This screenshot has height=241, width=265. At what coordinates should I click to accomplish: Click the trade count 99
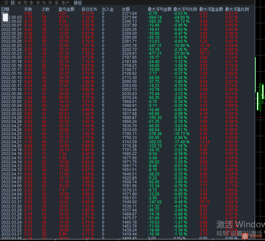[44, 98]
